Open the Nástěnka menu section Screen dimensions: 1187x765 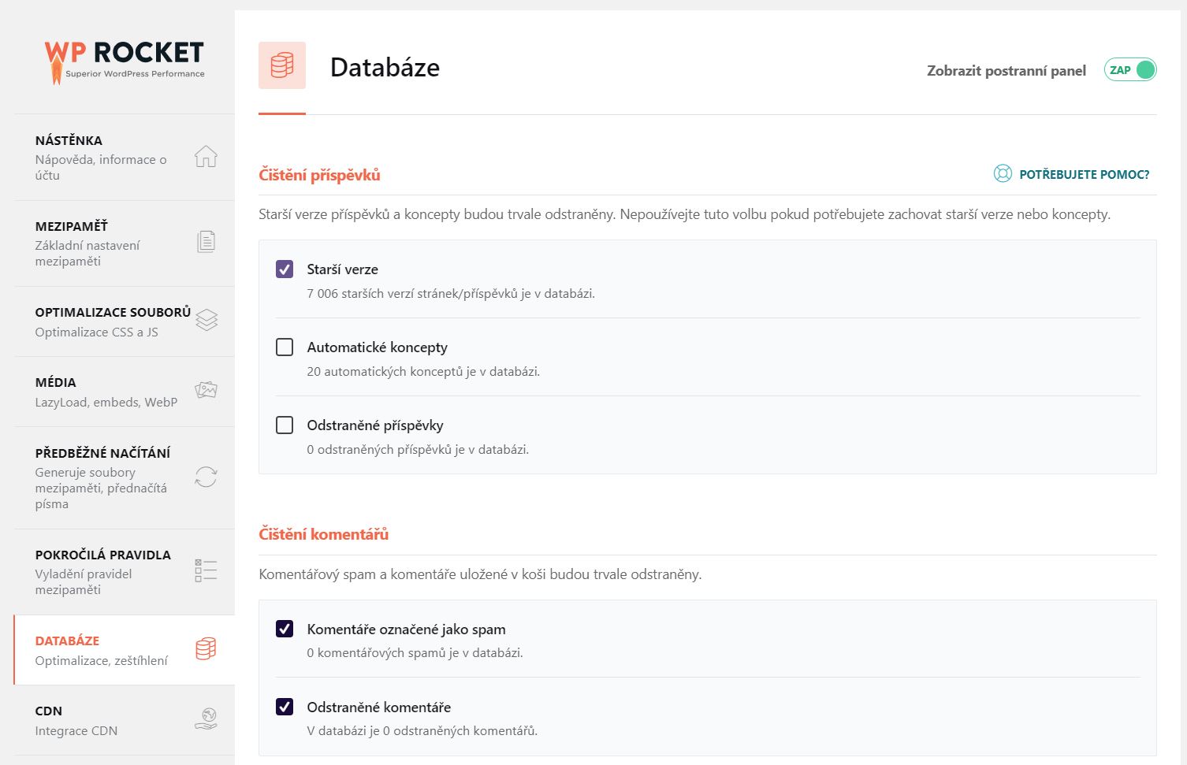point(125,157)
